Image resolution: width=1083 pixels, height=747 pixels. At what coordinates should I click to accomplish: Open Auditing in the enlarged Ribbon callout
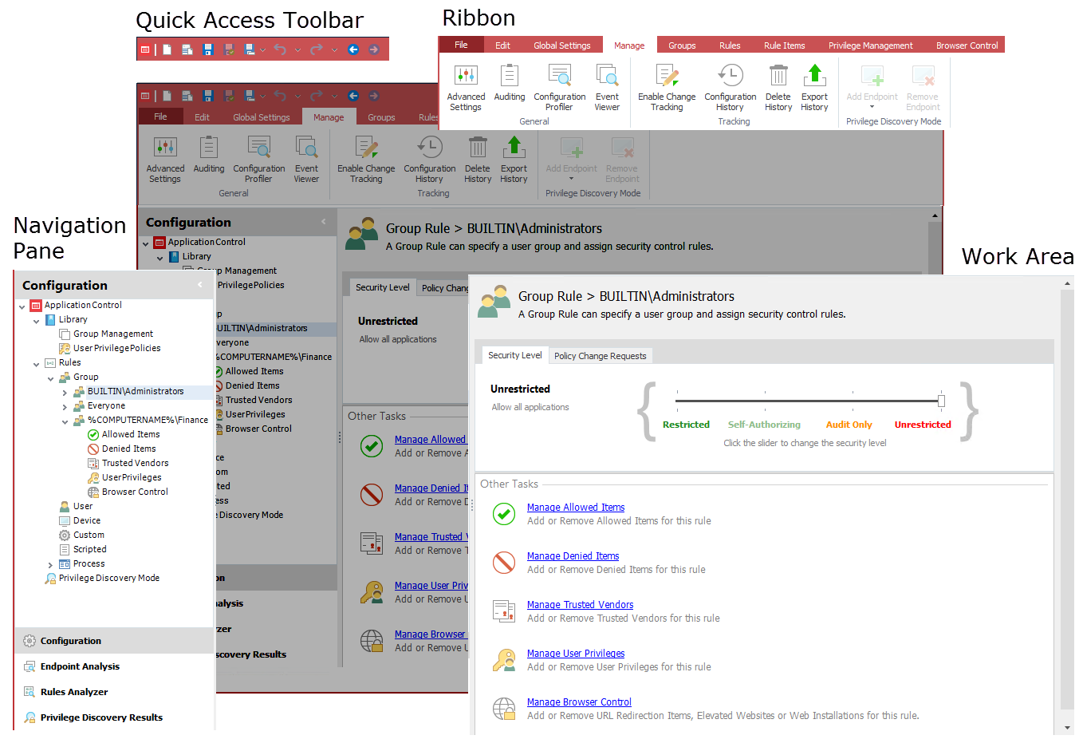(x=510, y=83)
